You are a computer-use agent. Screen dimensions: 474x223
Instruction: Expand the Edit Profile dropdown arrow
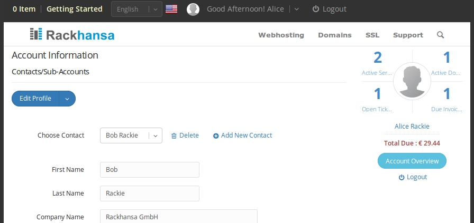point(67,99)
